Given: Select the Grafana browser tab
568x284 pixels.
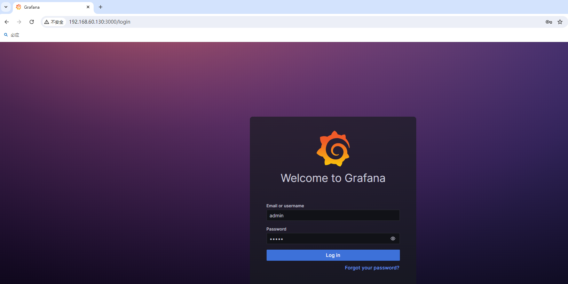Looking at the screenshot, I should point(53,7).
